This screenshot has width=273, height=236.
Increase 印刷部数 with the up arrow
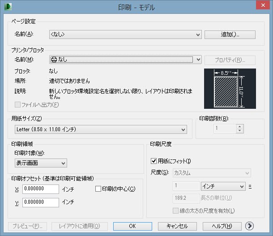click(240, 126)
